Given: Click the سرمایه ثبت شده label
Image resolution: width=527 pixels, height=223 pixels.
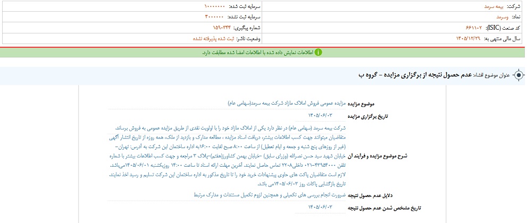Looking at the screenshot, I should [x=244, y=6].
